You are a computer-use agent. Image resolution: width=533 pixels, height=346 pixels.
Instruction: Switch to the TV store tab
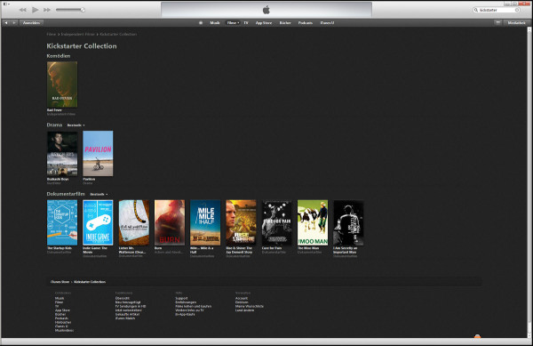coord(246,23)
